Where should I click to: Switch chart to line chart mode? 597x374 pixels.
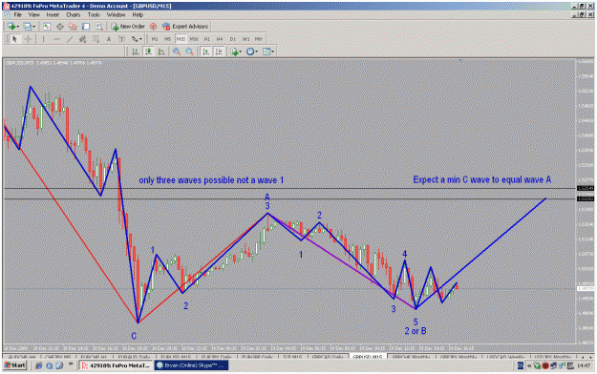click(161, 52)
